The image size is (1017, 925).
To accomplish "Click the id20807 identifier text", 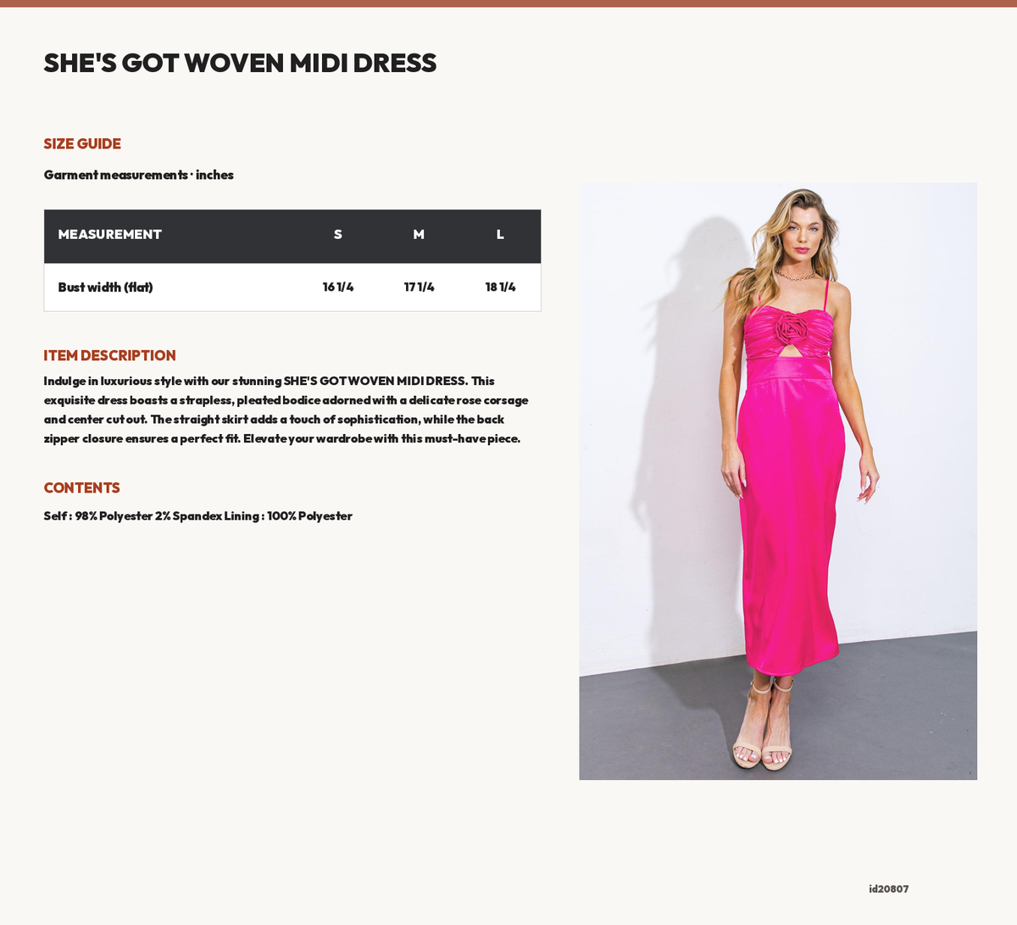I will tap(888, 889).
